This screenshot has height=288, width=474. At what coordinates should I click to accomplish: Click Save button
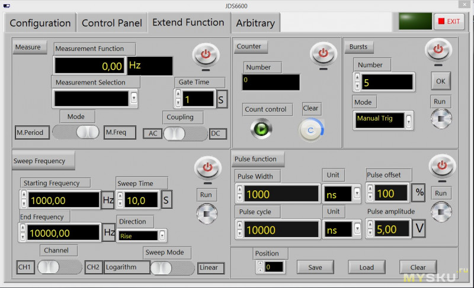pyautogui.click(x=315, y=267)
